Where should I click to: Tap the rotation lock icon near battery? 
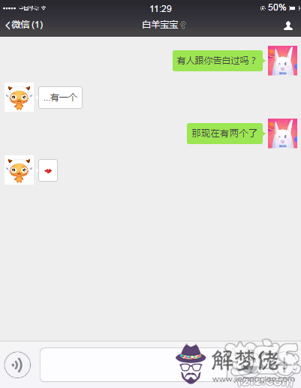click(263, 8)
